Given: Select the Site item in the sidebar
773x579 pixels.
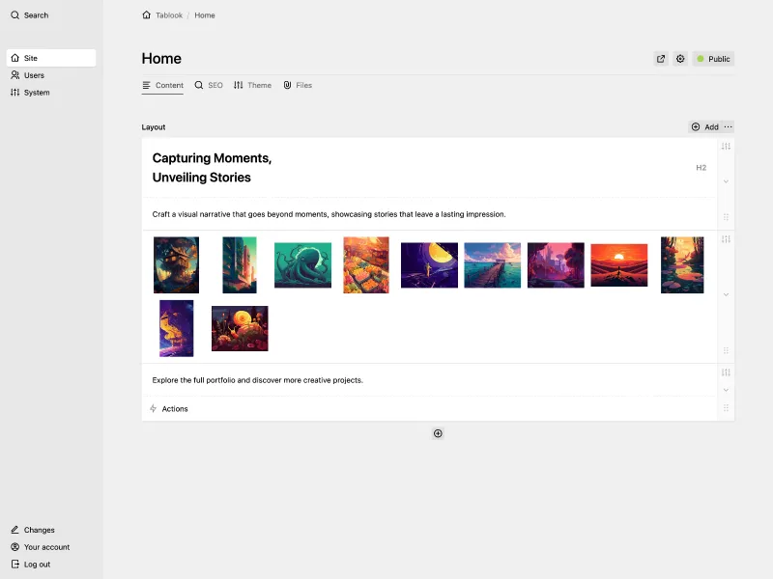Looking at the screenshot, I should [x=32, y=58].
